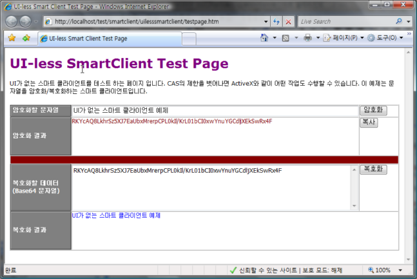
Task: Click the browser Forward arrow button
Action: coord(26,21)
